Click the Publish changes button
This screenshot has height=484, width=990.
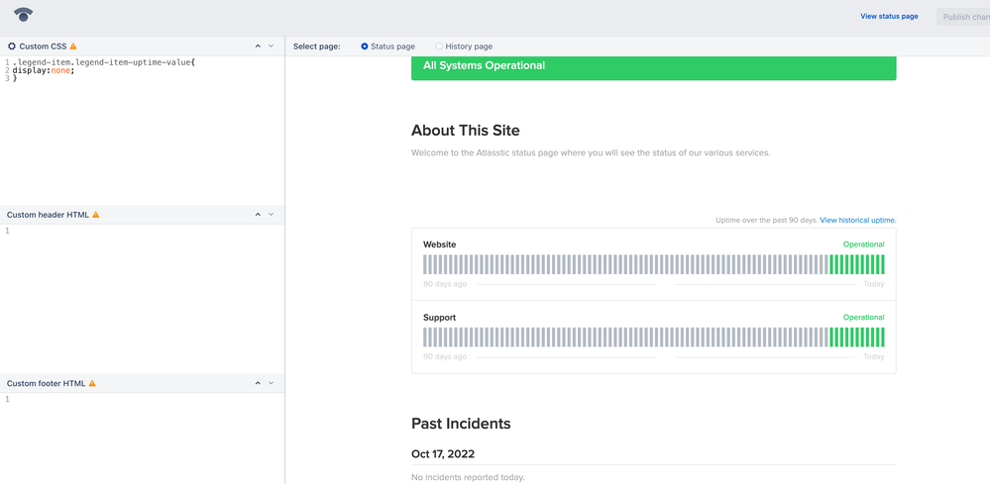[963, 17]
